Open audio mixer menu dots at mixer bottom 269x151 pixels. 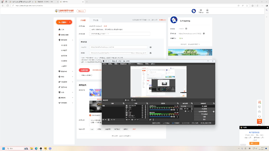[153, 120]
